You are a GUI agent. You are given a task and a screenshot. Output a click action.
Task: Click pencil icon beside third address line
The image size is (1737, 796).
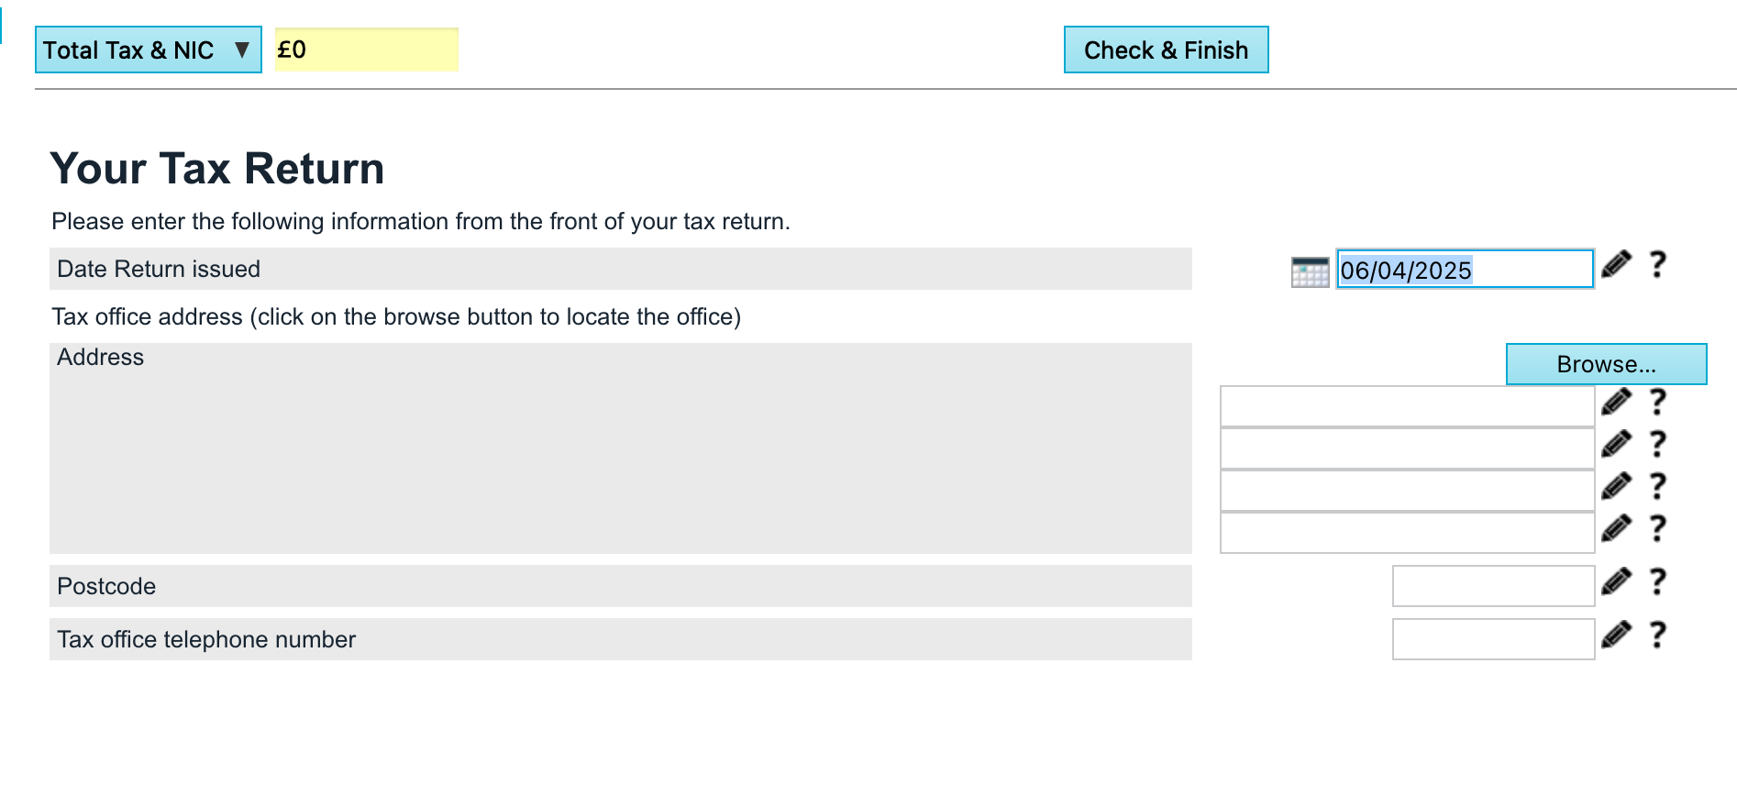1616,486
